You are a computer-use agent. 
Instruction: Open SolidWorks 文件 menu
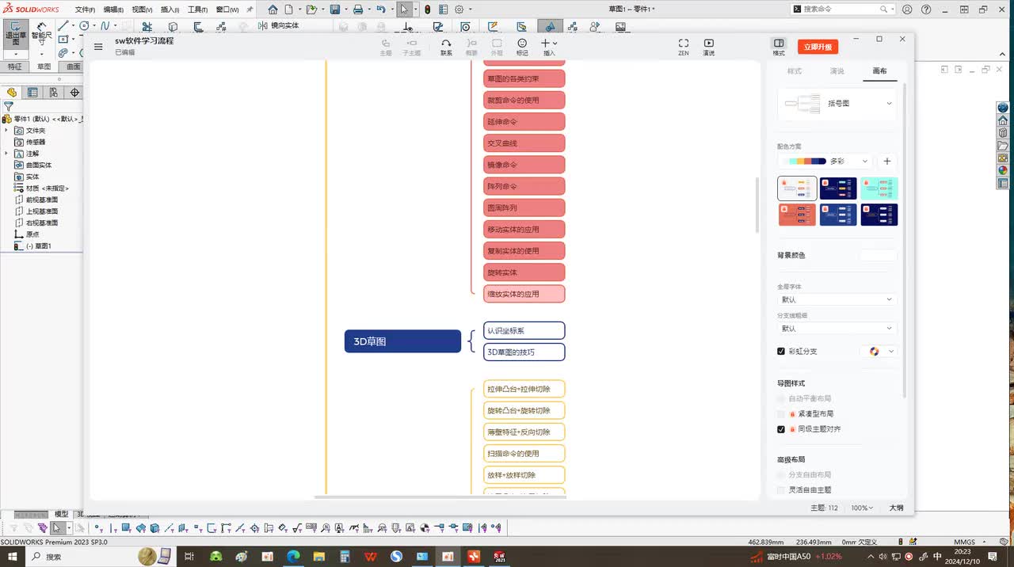pyautogui.click(x=85, y=10)
